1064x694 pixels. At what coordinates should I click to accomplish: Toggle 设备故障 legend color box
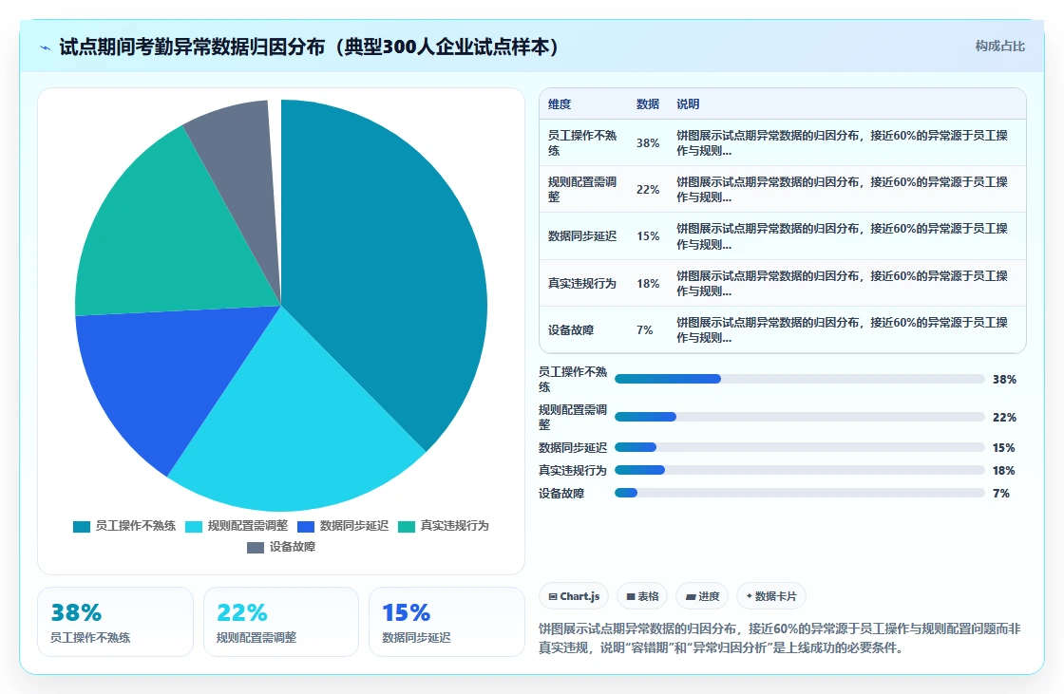pyautogui.click(x=256, y=548)
